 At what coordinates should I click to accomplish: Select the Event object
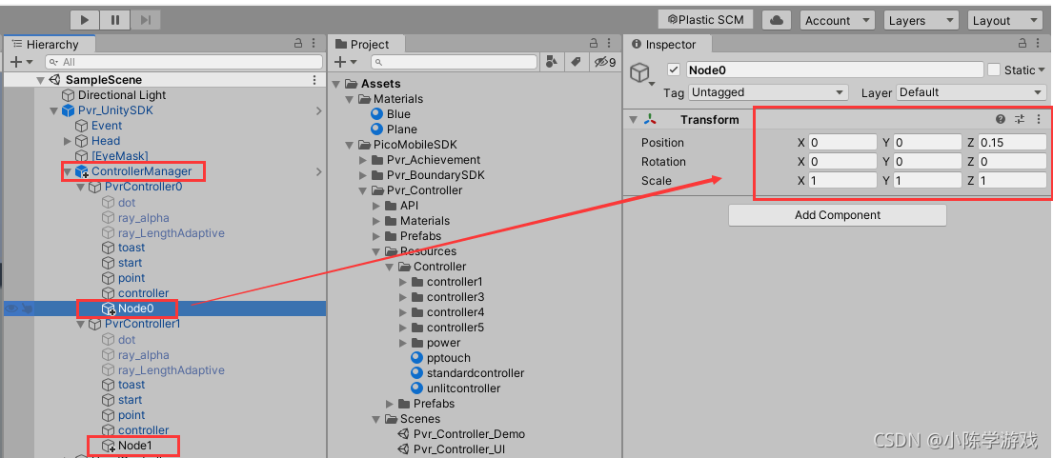tap(107, 126)
